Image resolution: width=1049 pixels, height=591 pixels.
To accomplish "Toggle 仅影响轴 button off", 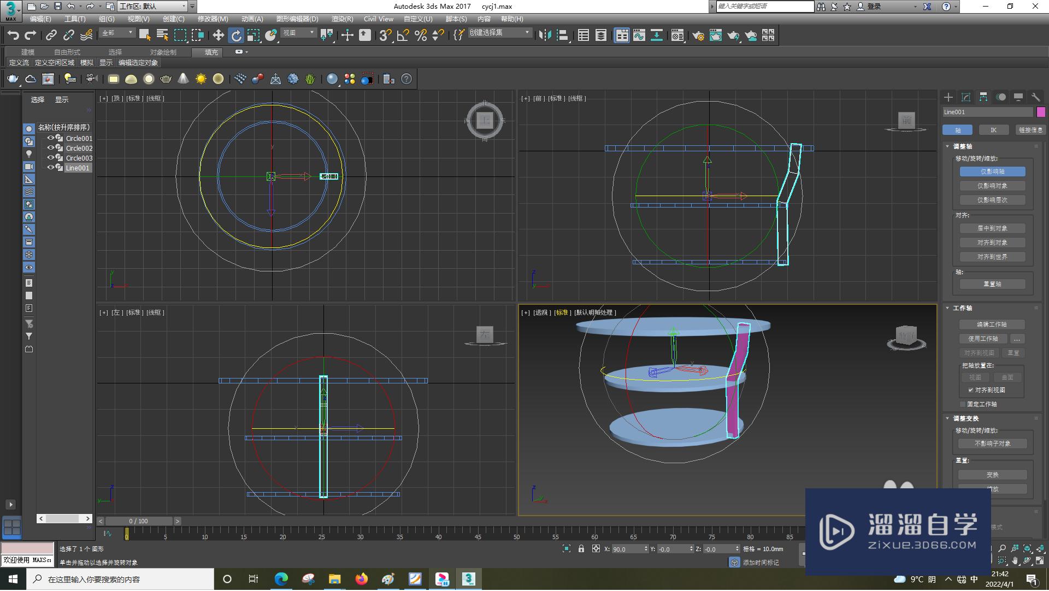I will pos(992,172).
